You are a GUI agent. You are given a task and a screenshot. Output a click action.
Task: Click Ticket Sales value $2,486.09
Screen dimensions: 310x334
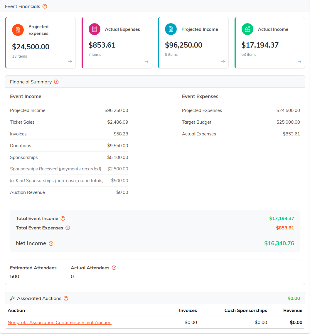[118, 122]
